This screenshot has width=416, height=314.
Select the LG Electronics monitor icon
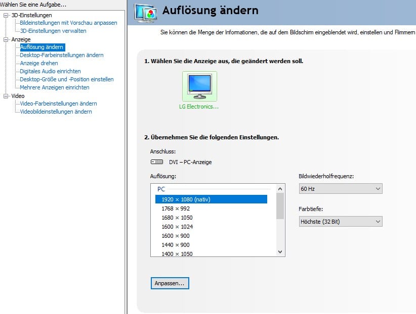[199, 86]
